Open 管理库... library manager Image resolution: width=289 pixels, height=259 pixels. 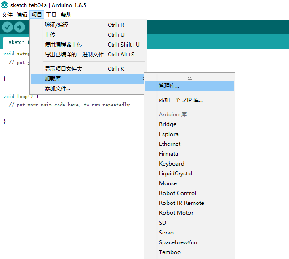pyautogui.click(x=189, y=86)
